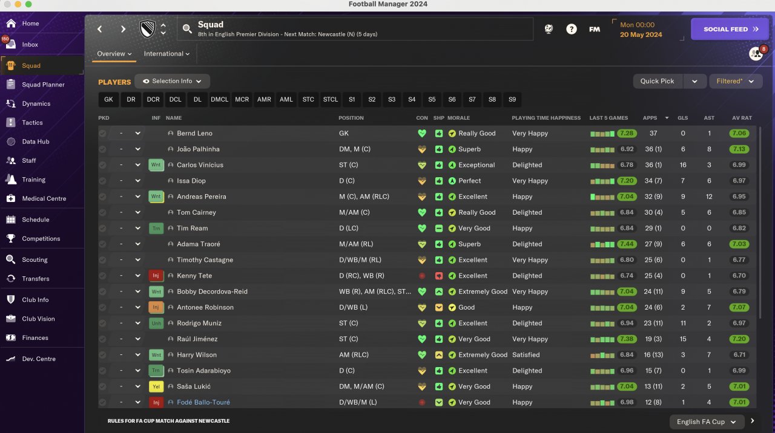
Task: Toggle pick checkbox for Issa Diop
Action: (102, 181)
